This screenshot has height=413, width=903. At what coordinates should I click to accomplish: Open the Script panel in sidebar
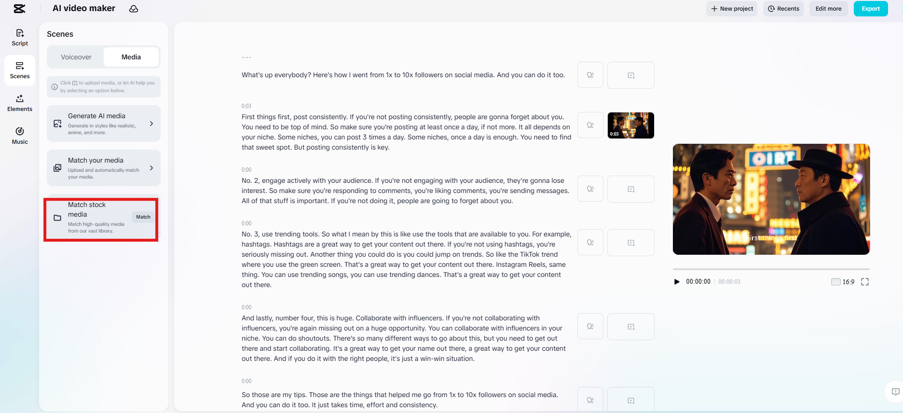click(20, 37)
